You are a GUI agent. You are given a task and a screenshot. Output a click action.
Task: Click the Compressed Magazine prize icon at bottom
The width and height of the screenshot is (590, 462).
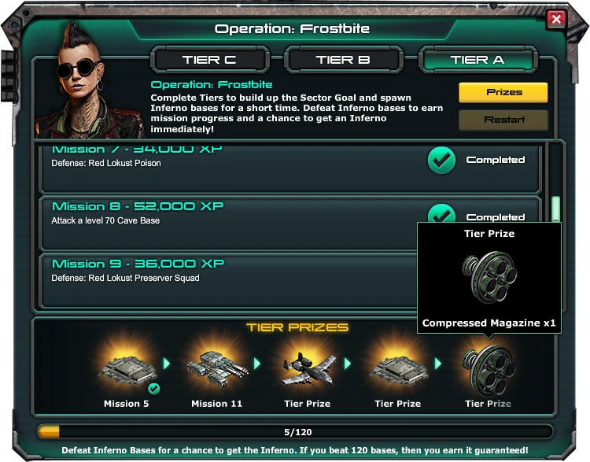[x=488, y=370]
